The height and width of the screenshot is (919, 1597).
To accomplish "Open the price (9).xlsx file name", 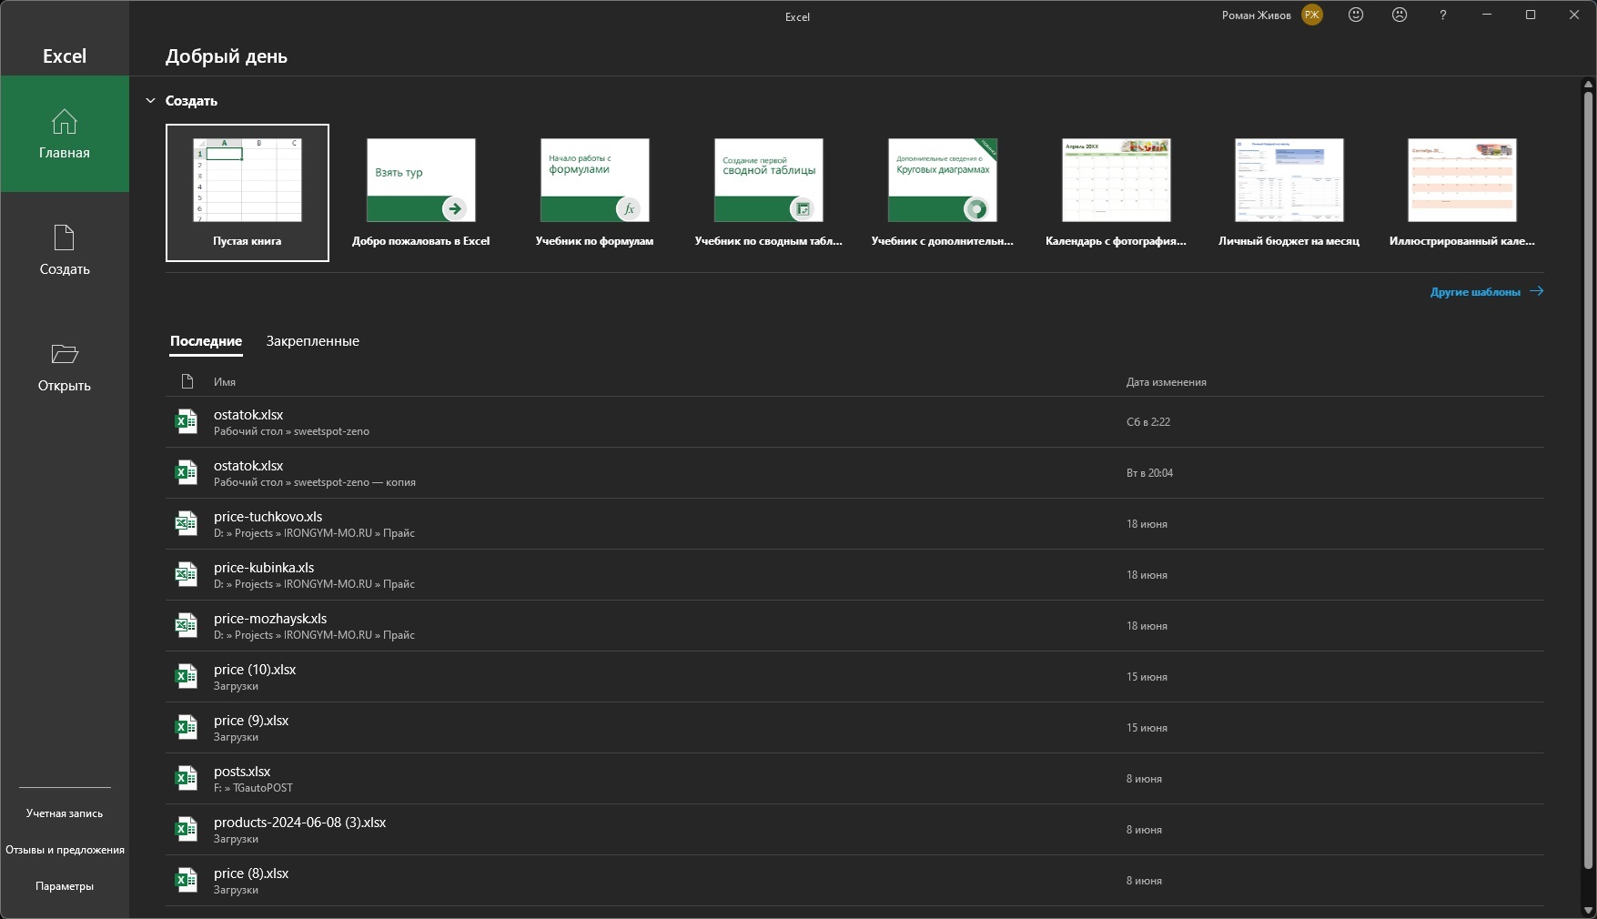I will point(251,721).
